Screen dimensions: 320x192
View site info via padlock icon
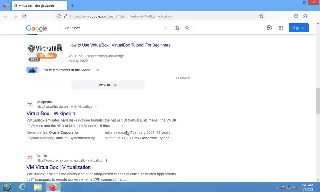66,16
